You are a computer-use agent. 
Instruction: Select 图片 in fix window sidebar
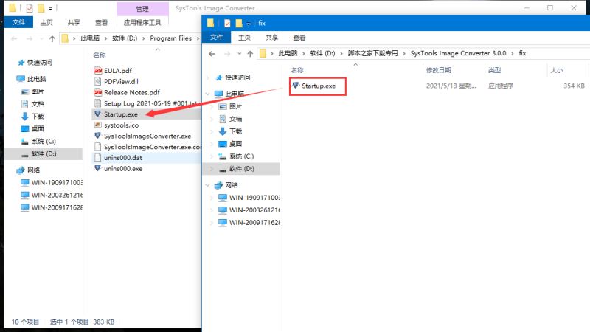pos(235,106)
